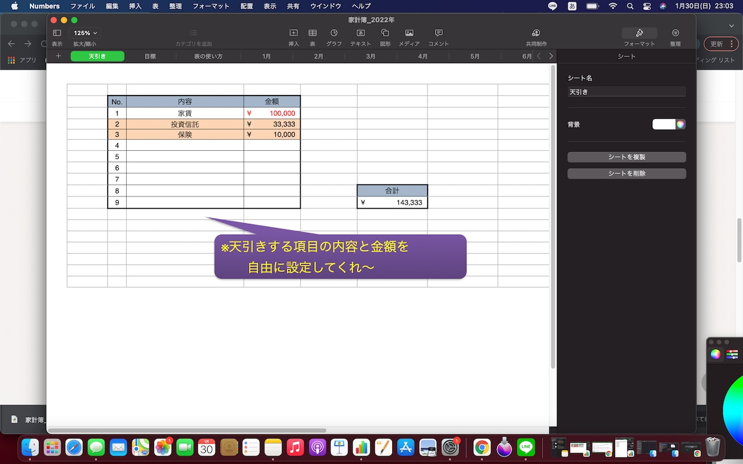
Task: Open the 編集 menu
Action: (112, 6)
